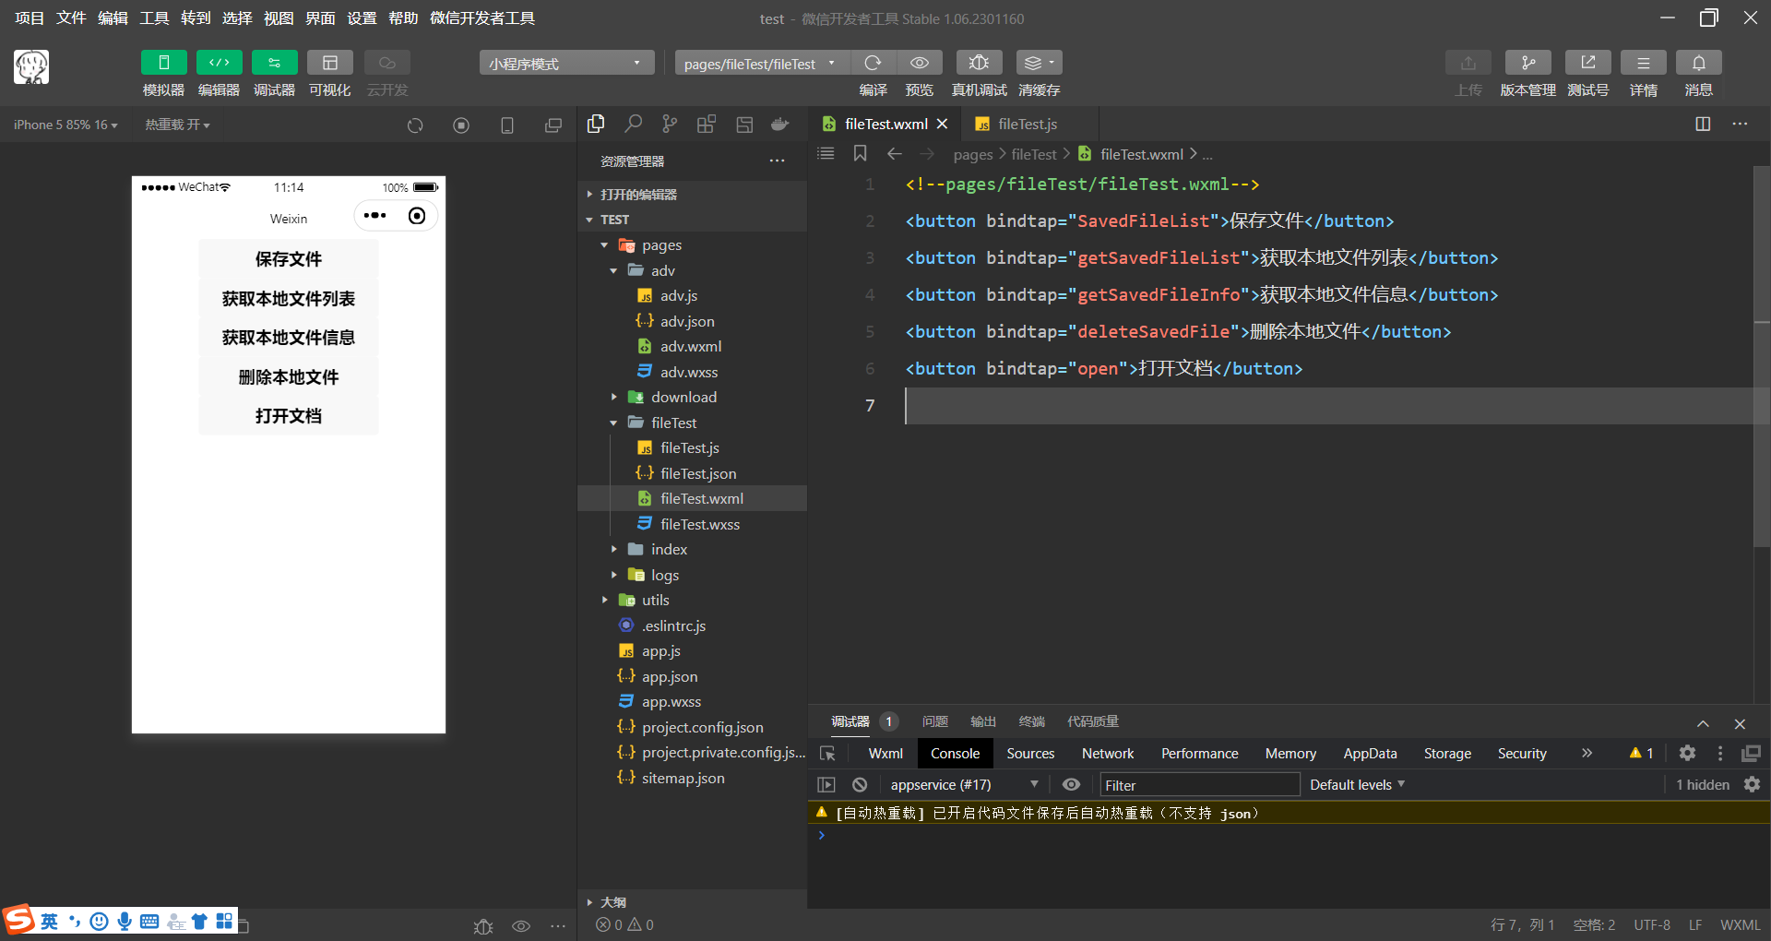Open the 小程序模式 mode dropdown
The height and width of the screenshot is (941, 1771).
point(566,63)
